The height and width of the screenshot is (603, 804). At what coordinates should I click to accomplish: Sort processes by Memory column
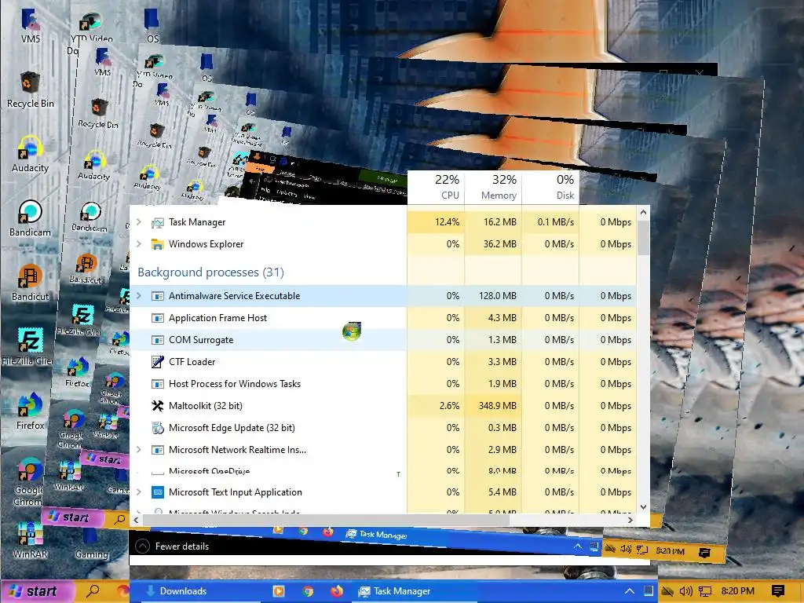[x=493, y=187]
